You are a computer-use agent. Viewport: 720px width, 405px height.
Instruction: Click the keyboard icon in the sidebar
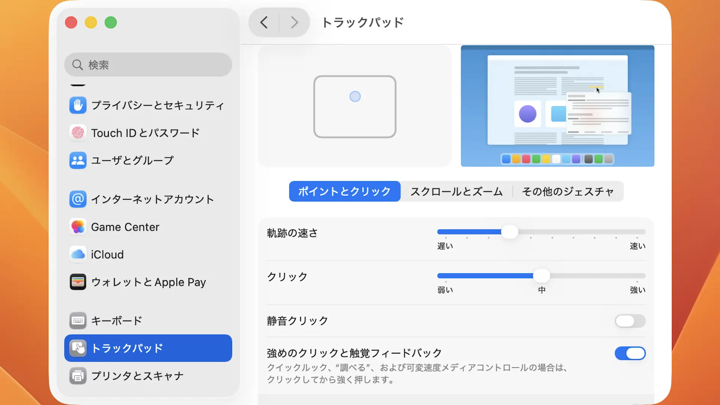point(78,321)
